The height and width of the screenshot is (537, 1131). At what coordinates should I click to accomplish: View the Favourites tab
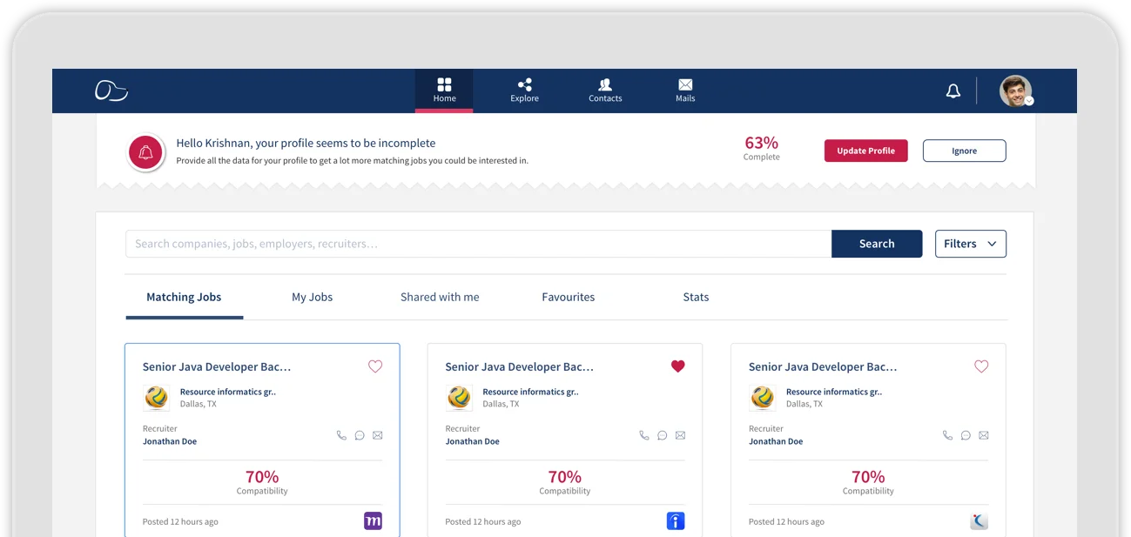point(569,297)
